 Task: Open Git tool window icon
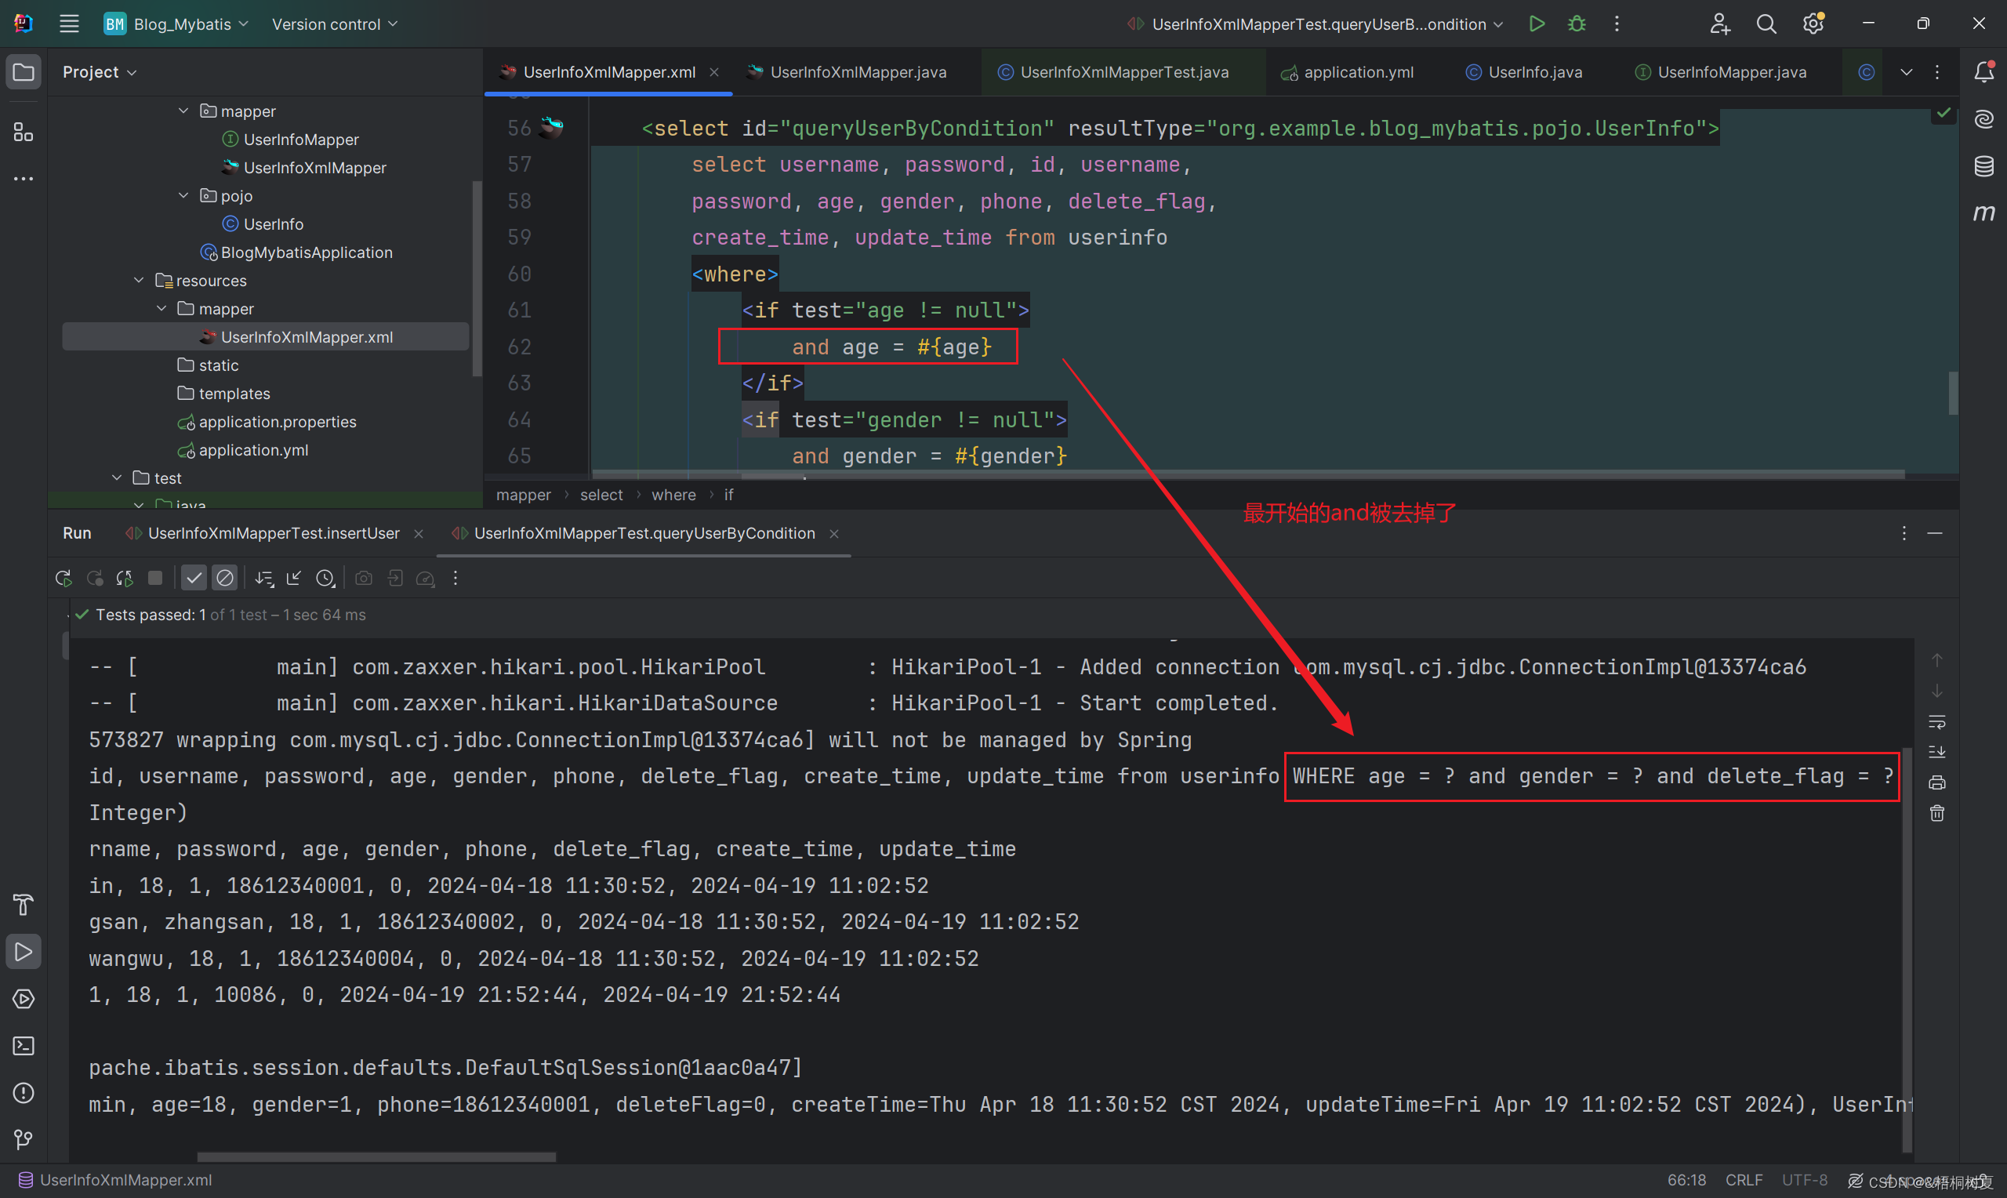(x=24, y=1140)
